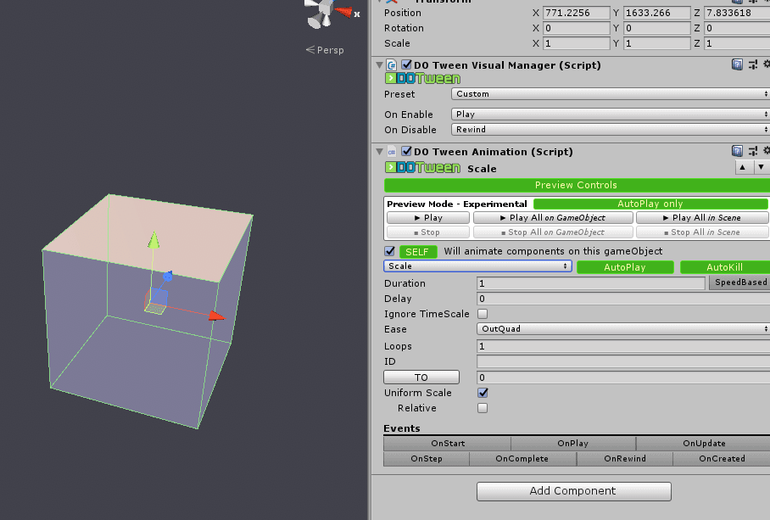Edit the Delay field

pyautogui.click(x=623, y=299)
